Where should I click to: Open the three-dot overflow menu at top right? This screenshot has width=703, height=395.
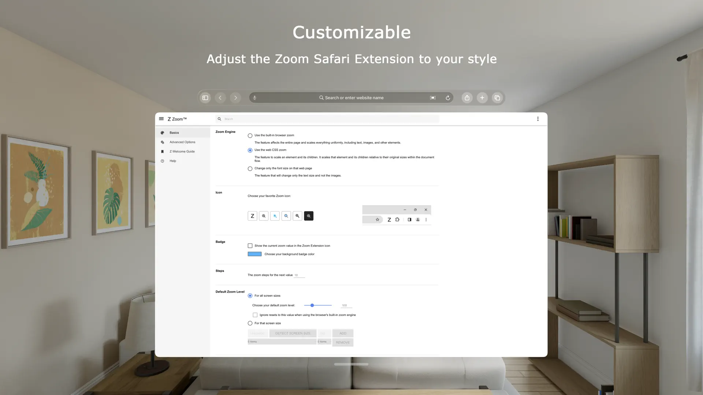(538, 118)
